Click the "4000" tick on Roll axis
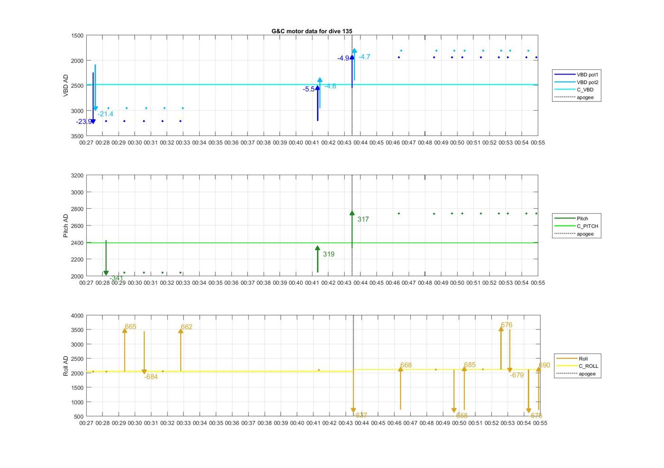Screen dimensions: 664x468 (77, 316)
